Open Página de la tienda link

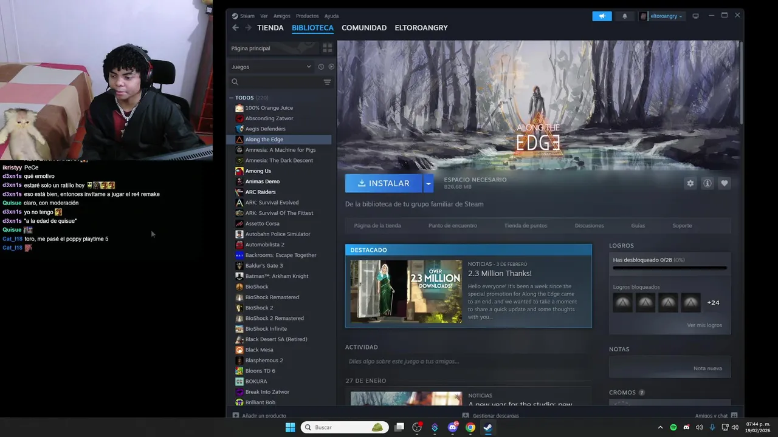[377, 226]
